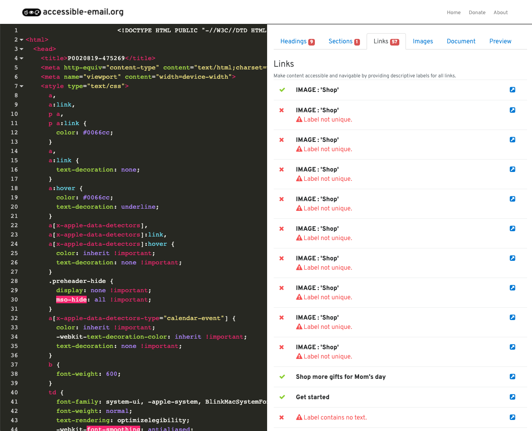Viewport: 532px width, 431px height.
Task: Open external link icon beside 'Get started'
Action: pos(512,397)
